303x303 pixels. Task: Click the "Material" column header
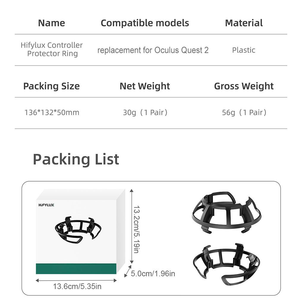click(x=244, y=23)
